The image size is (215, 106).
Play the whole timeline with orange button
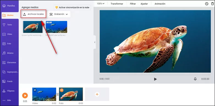coord(25,96)
